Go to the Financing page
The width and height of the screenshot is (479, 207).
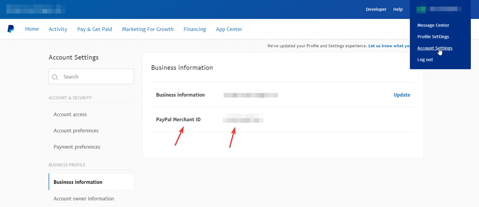point(195,29)
